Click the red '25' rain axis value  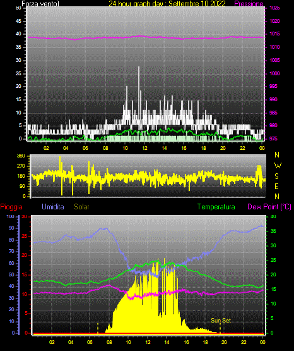(25, 236)
